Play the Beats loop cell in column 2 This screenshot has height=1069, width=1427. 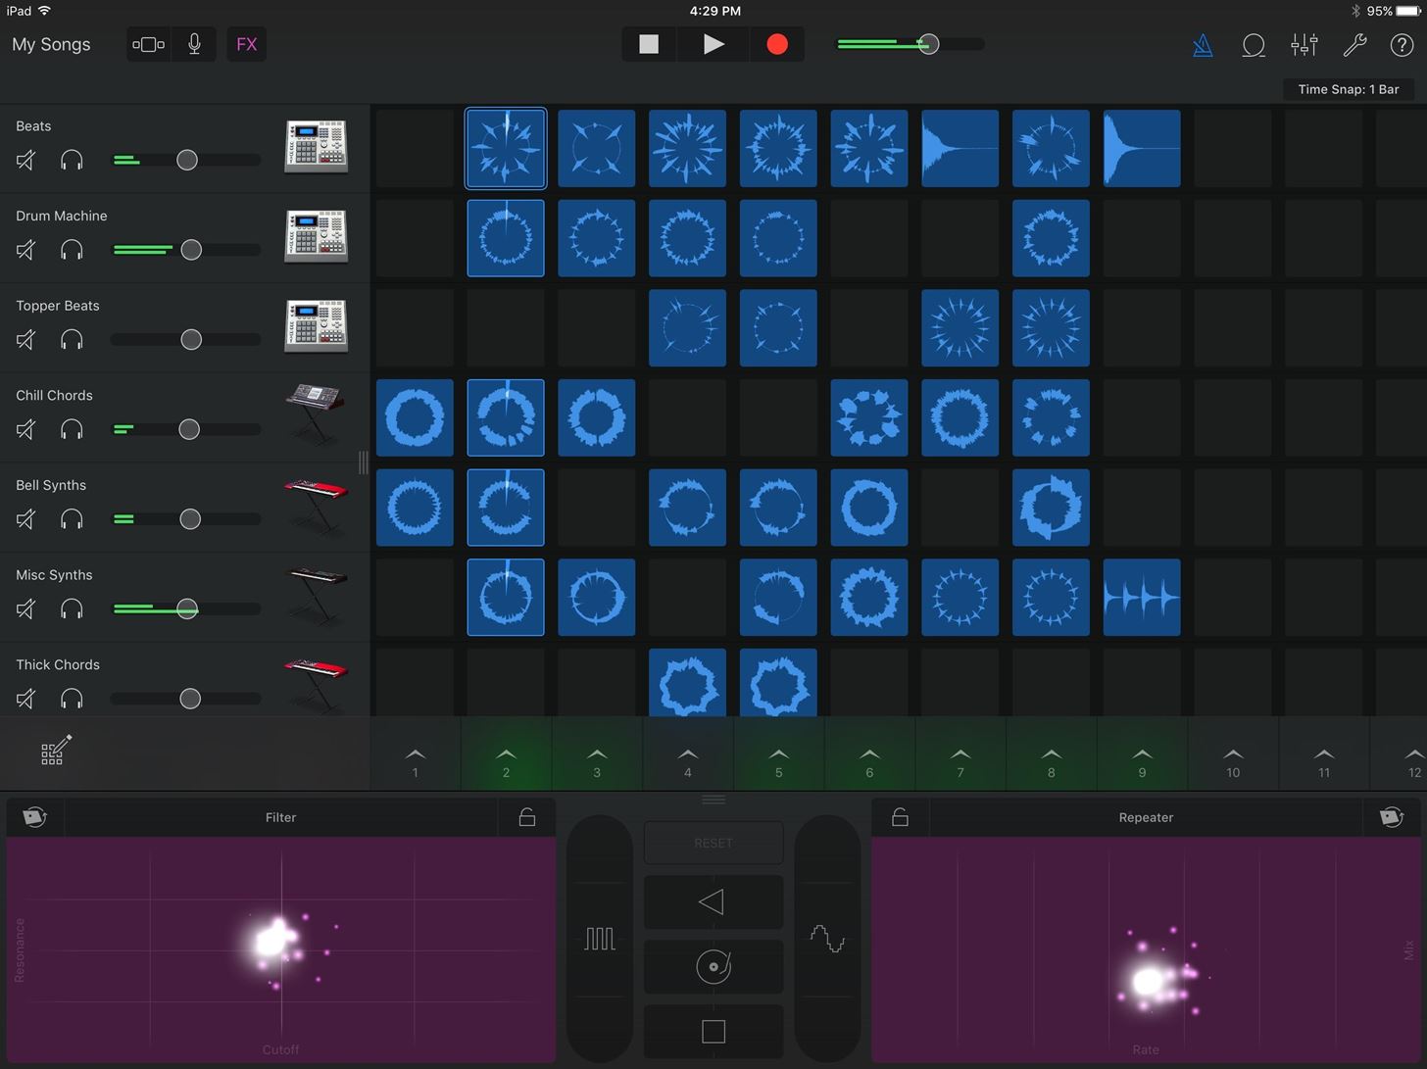(x=506, y=148)
